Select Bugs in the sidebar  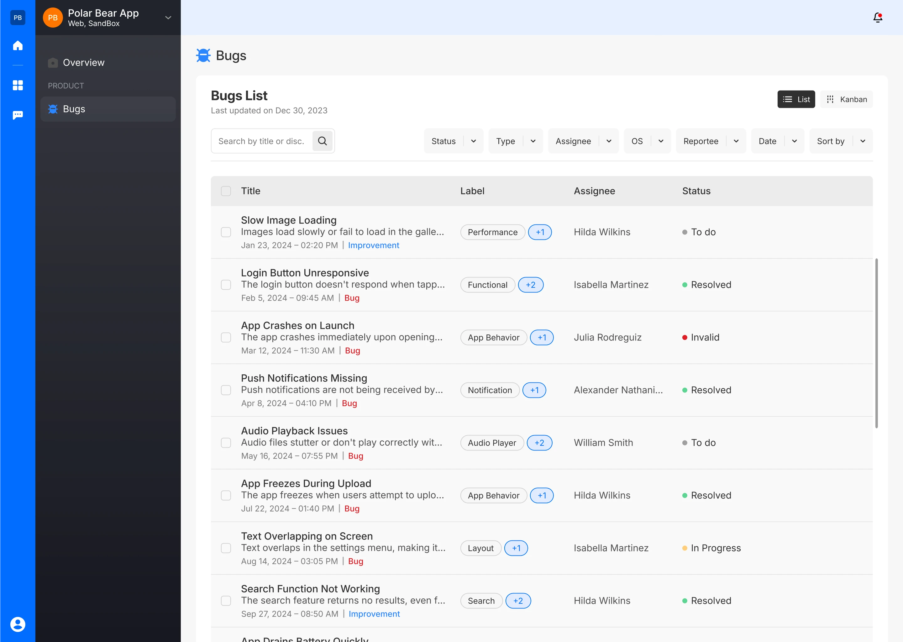click(x=108, y=109)
